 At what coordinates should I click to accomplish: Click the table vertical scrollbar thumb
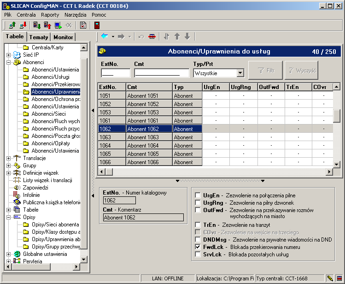click(337, 116)
